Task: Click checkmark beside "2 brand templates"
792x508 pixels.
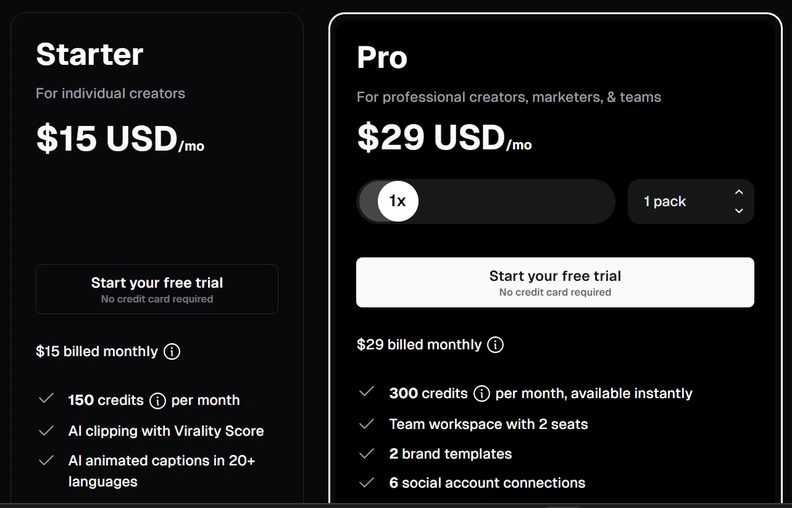Action: click(367, 454)
